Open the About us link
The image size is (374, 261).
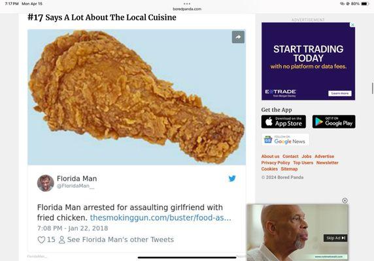(270, 157)
